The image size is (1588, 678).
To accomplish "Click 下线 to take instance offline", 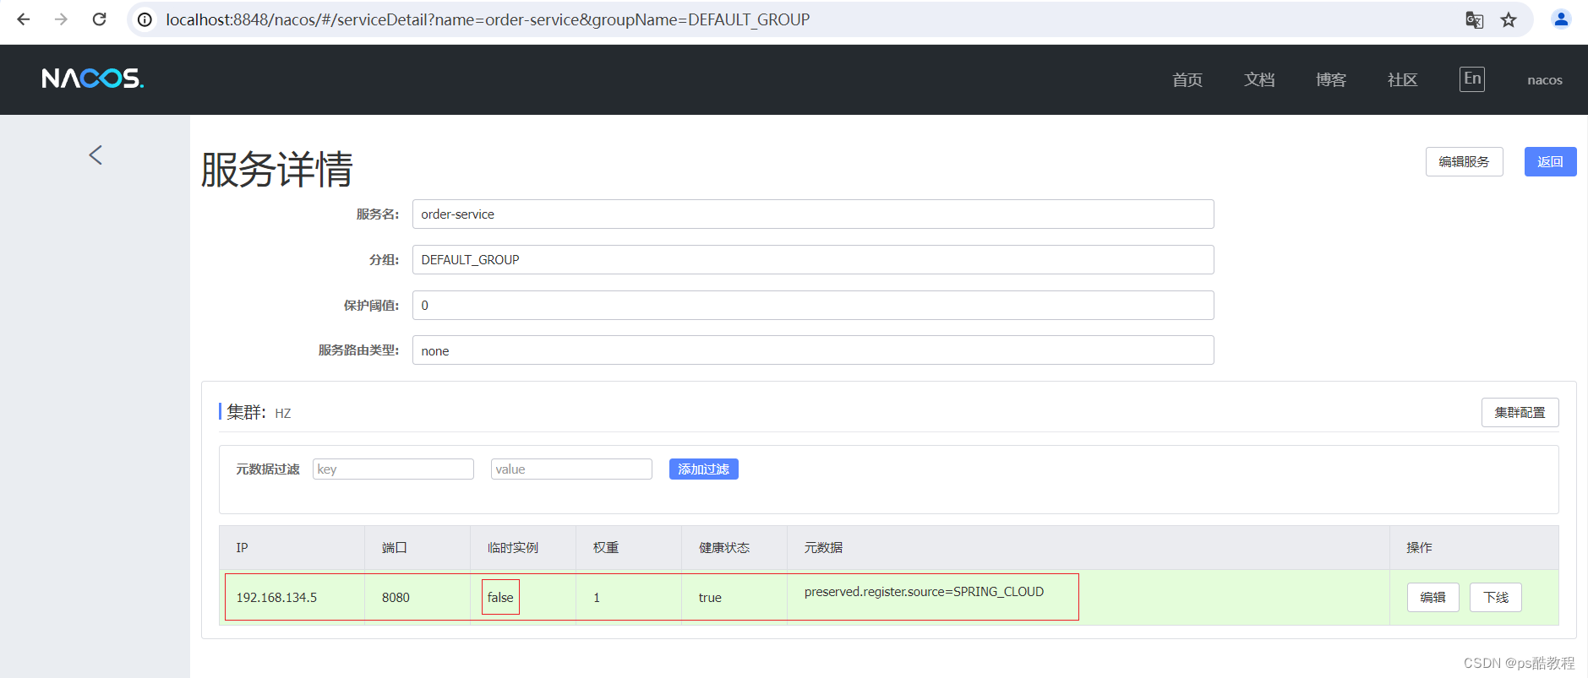I will [1495, 597].
